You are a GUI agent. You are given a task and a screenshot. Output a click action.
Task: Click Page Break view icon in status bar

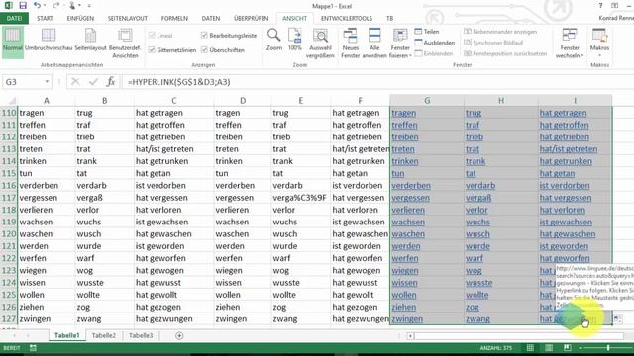click(x=568, y=348)
